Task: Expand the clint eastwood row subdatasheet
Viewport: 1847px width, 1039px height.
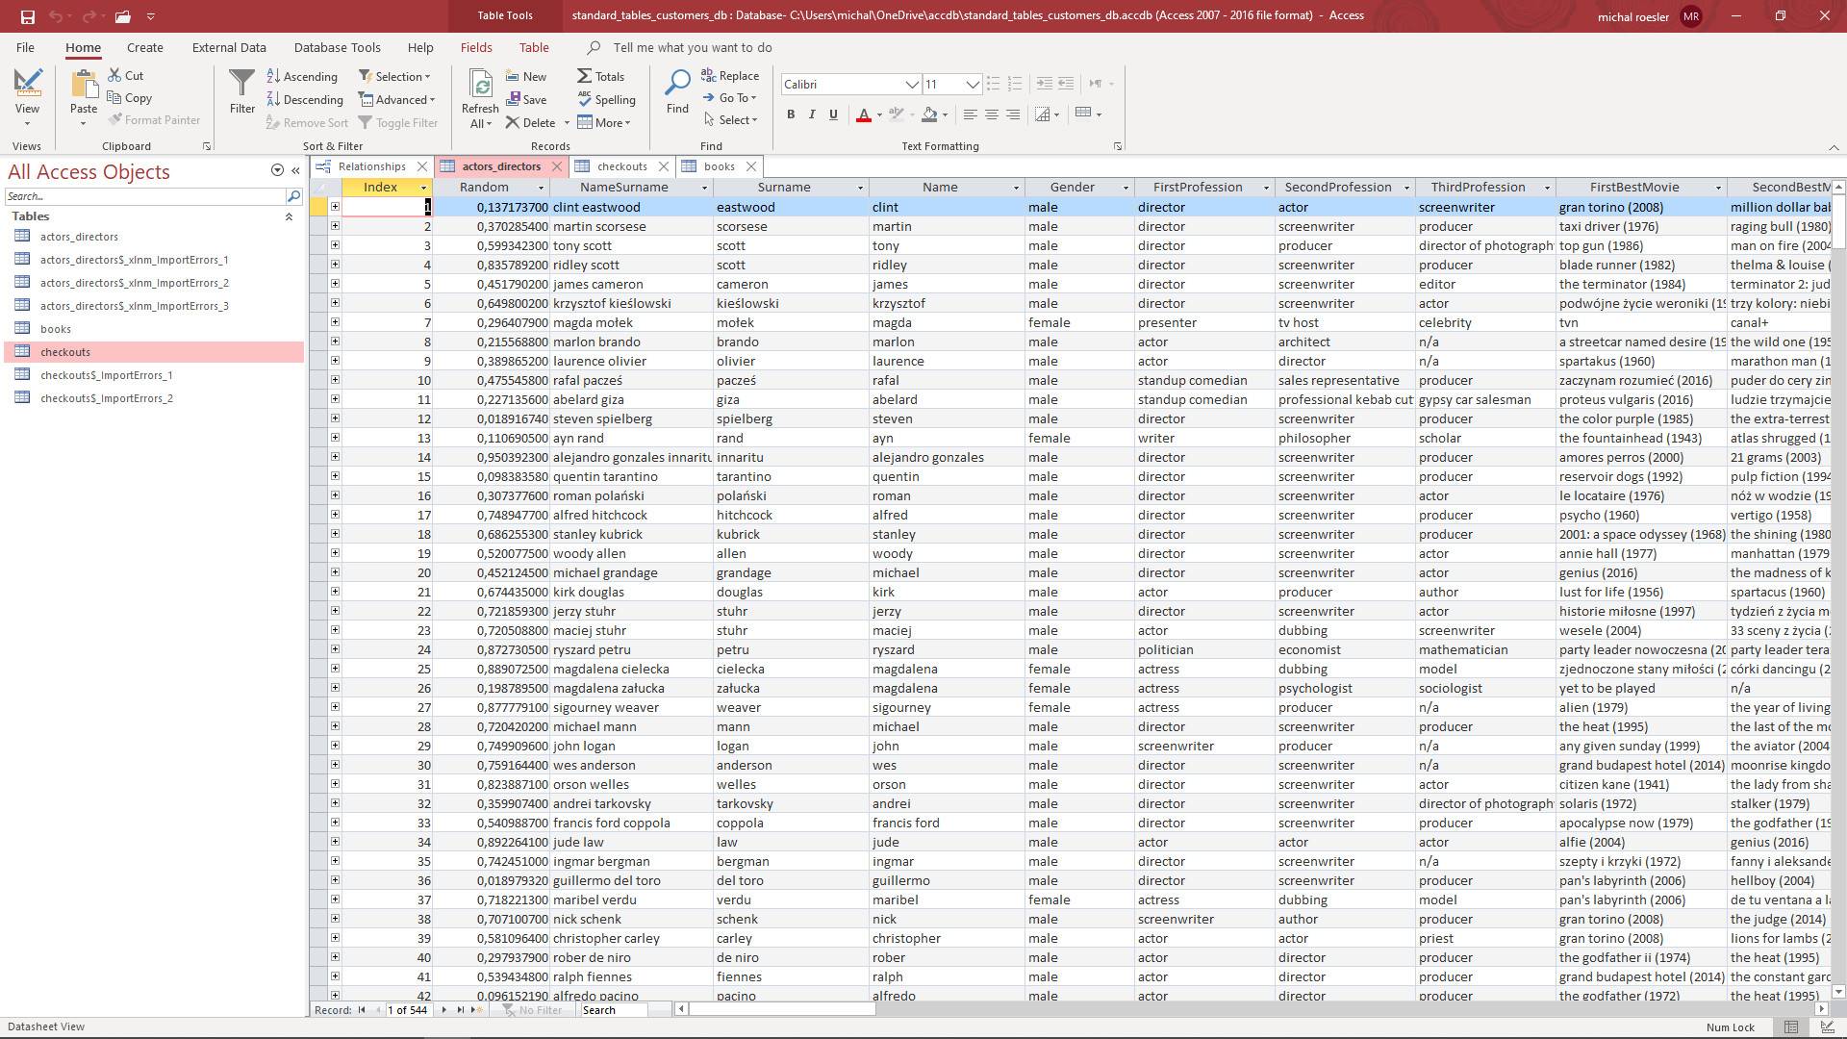Action: [x=335, y=207]
